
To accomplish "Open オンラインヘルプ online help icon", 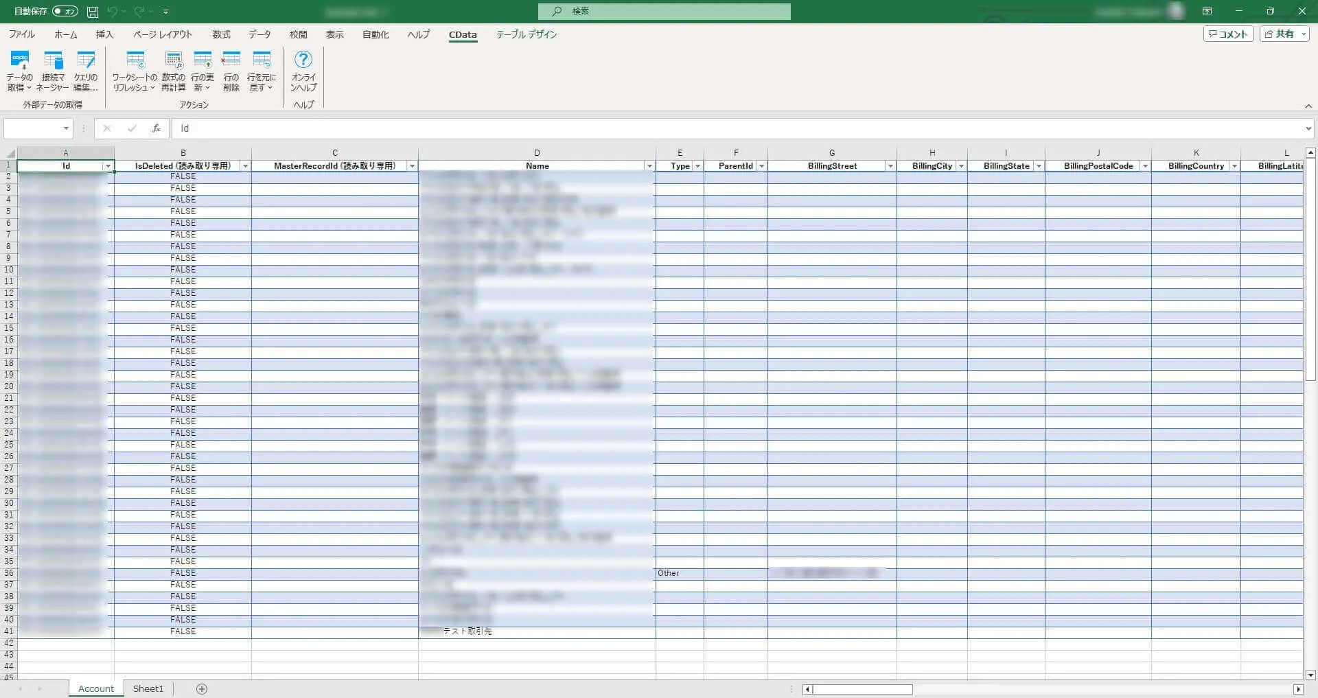I will (303, 71).
